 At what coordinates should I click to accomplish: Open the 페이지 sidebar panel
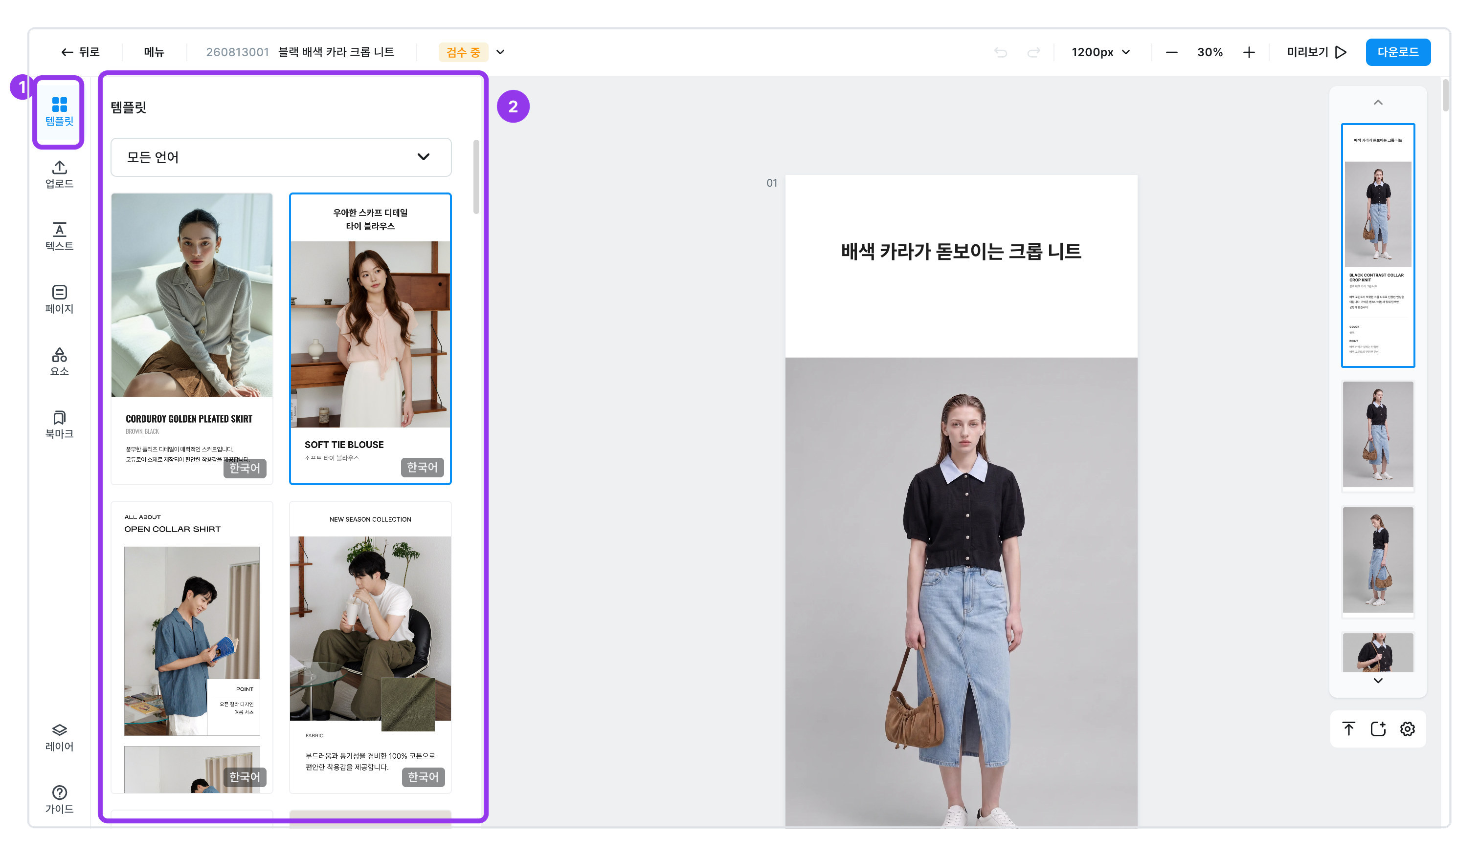pos(59,300)
